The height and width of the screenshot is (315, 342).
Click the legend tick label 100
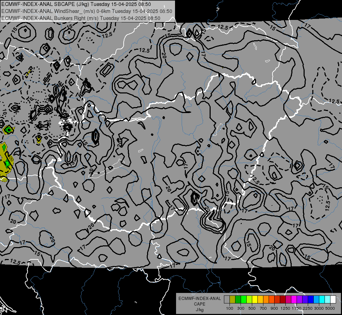pos(230,308)
